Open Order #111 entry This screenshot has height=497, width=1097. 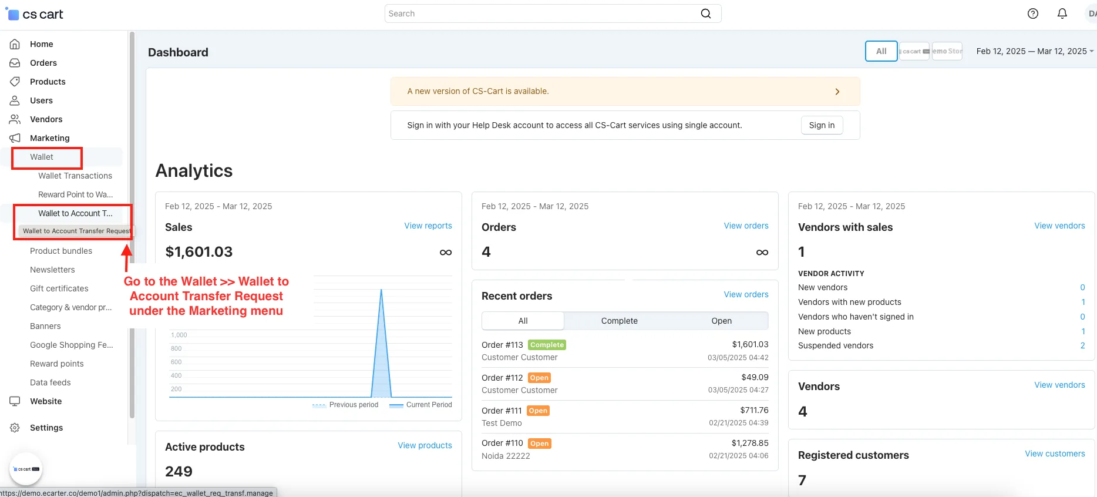pyautogui.click(x=502, y=411)
